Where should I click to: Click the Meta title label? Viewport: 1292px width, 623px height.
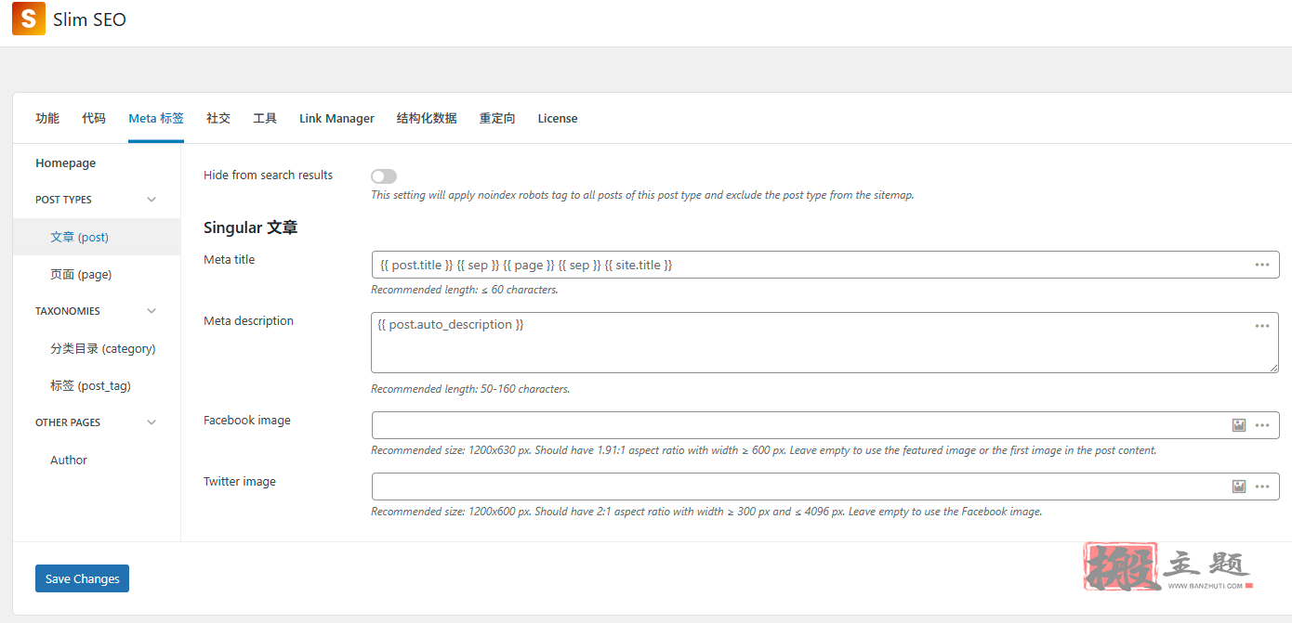(229, 259)
